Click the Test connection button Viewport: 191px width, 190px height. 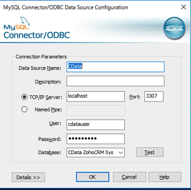(x=150, y=152)
